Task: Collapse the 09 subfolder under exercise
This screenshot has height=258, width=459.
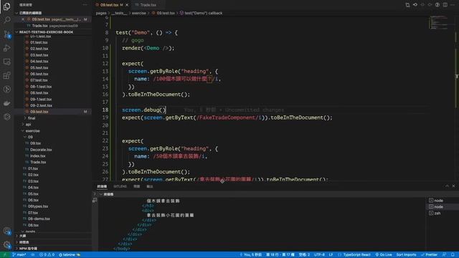Action: [x=30, y=137]
